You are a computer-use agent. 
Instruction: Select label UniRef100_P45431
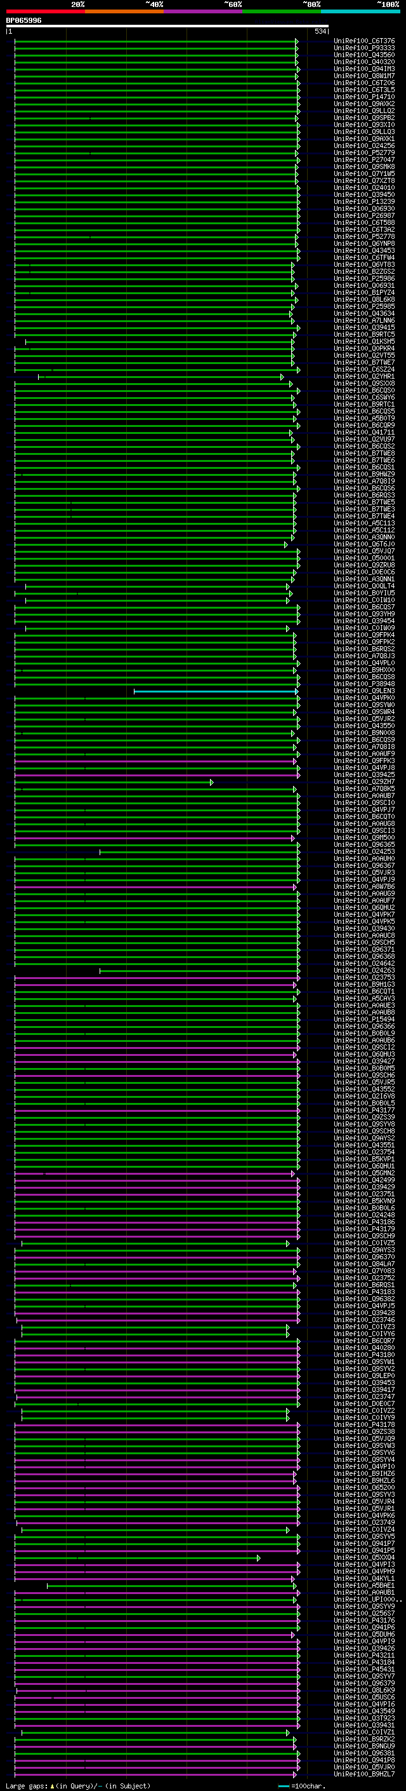coord(363,1670)
